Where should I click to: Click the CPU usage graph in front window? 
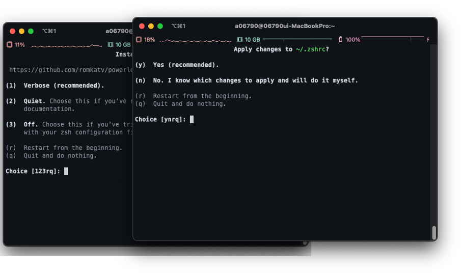pyautogui.click(x=195, y=40)
